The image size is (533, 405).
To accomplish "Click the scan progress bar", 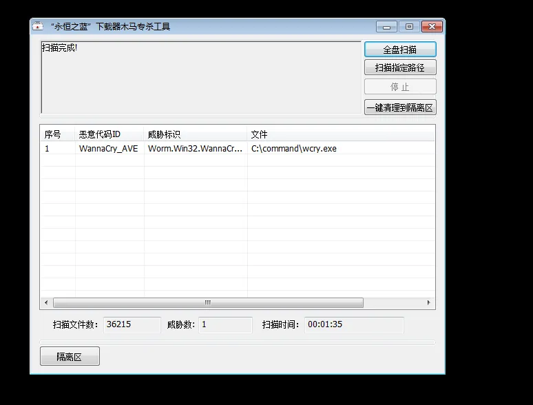I will coord(238,342).
